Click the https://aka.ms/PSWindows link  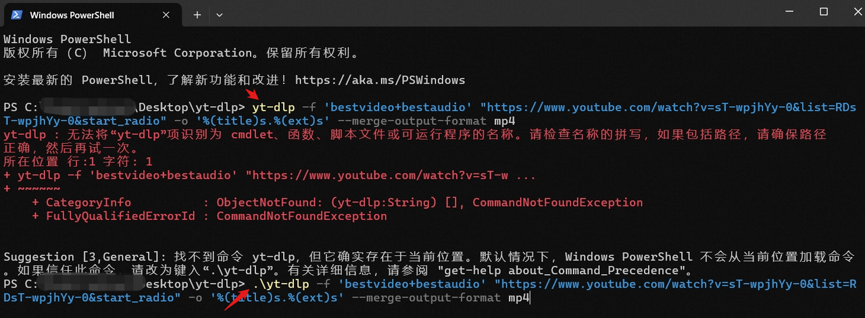[380, 80]
